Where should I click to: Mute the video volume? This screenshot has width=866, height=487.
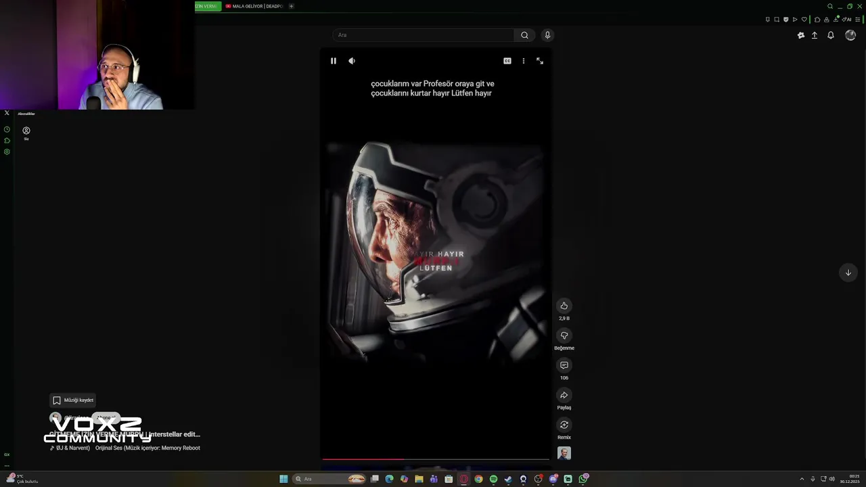pos(352,61)
